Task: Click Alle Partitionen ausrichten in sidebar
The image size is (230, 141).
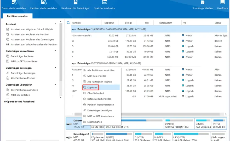Action: click(22, 90)
